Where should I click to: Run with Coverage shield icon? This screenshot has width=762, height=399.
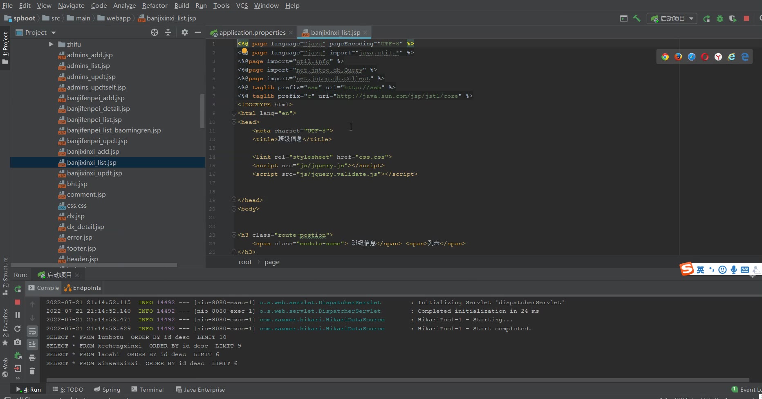coord(733,18)
